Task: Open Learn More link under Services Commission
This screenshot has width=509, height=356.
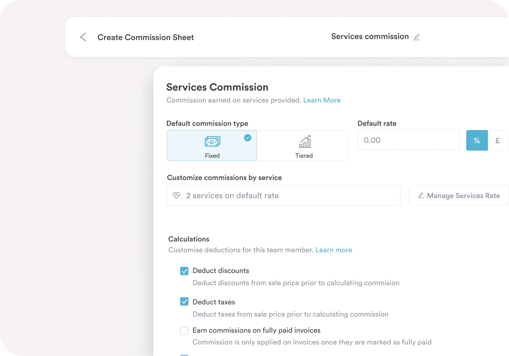Action: pos(321,100)
